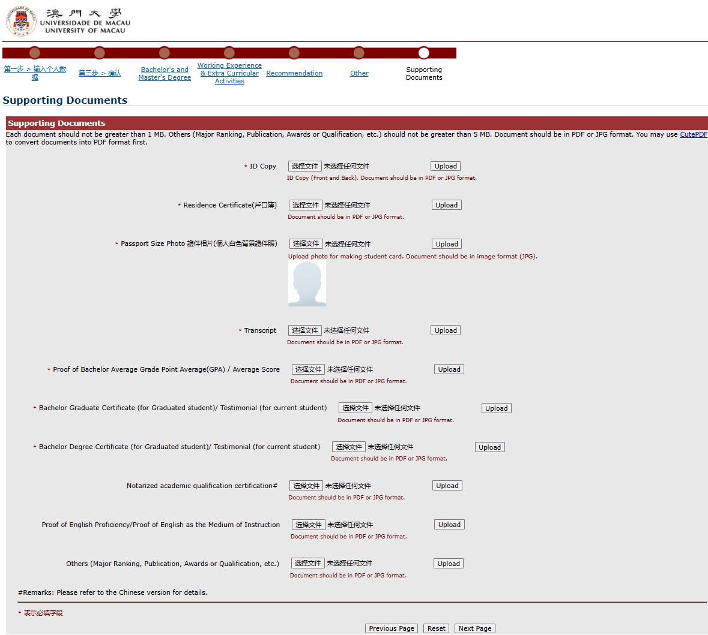Choose file for Residence Certificate
This screenshot has height=635, width=708.
[x=305, y=205]
